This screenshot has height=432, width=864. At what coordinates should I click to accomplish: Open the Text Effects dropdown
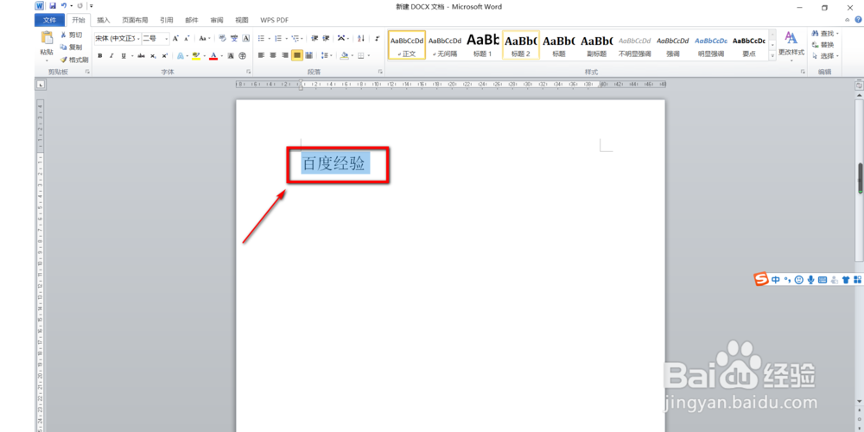[x=187, y=55]
